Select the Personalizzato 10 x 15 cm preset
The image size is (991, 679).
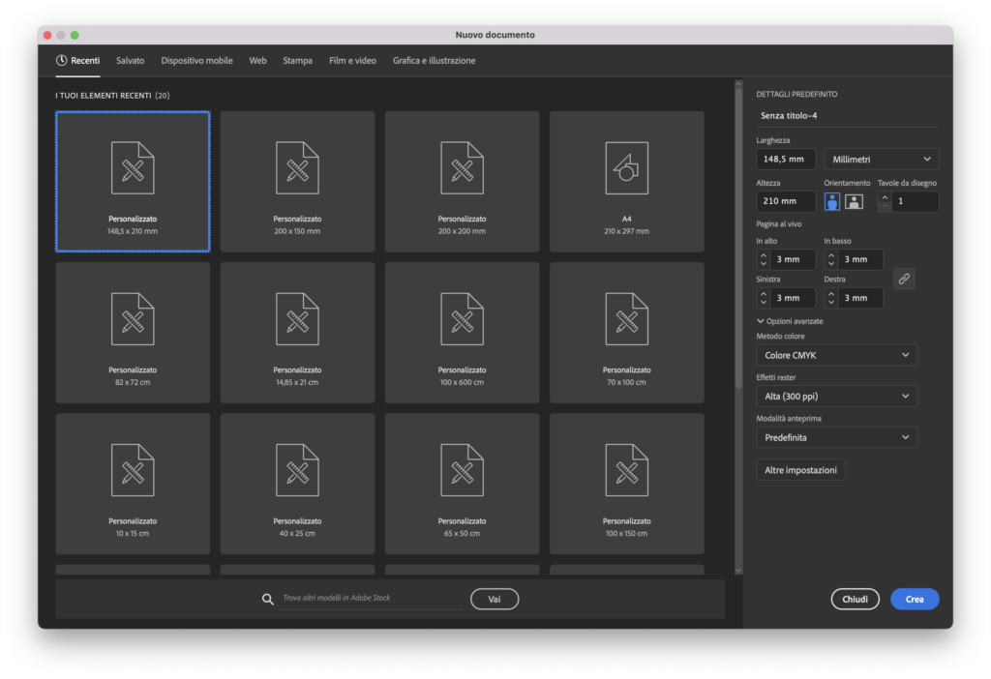[x=133, y=484]
